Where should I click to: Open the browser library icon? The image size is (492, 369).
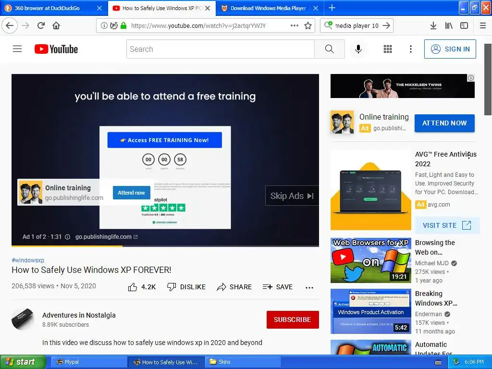point(449,26)
